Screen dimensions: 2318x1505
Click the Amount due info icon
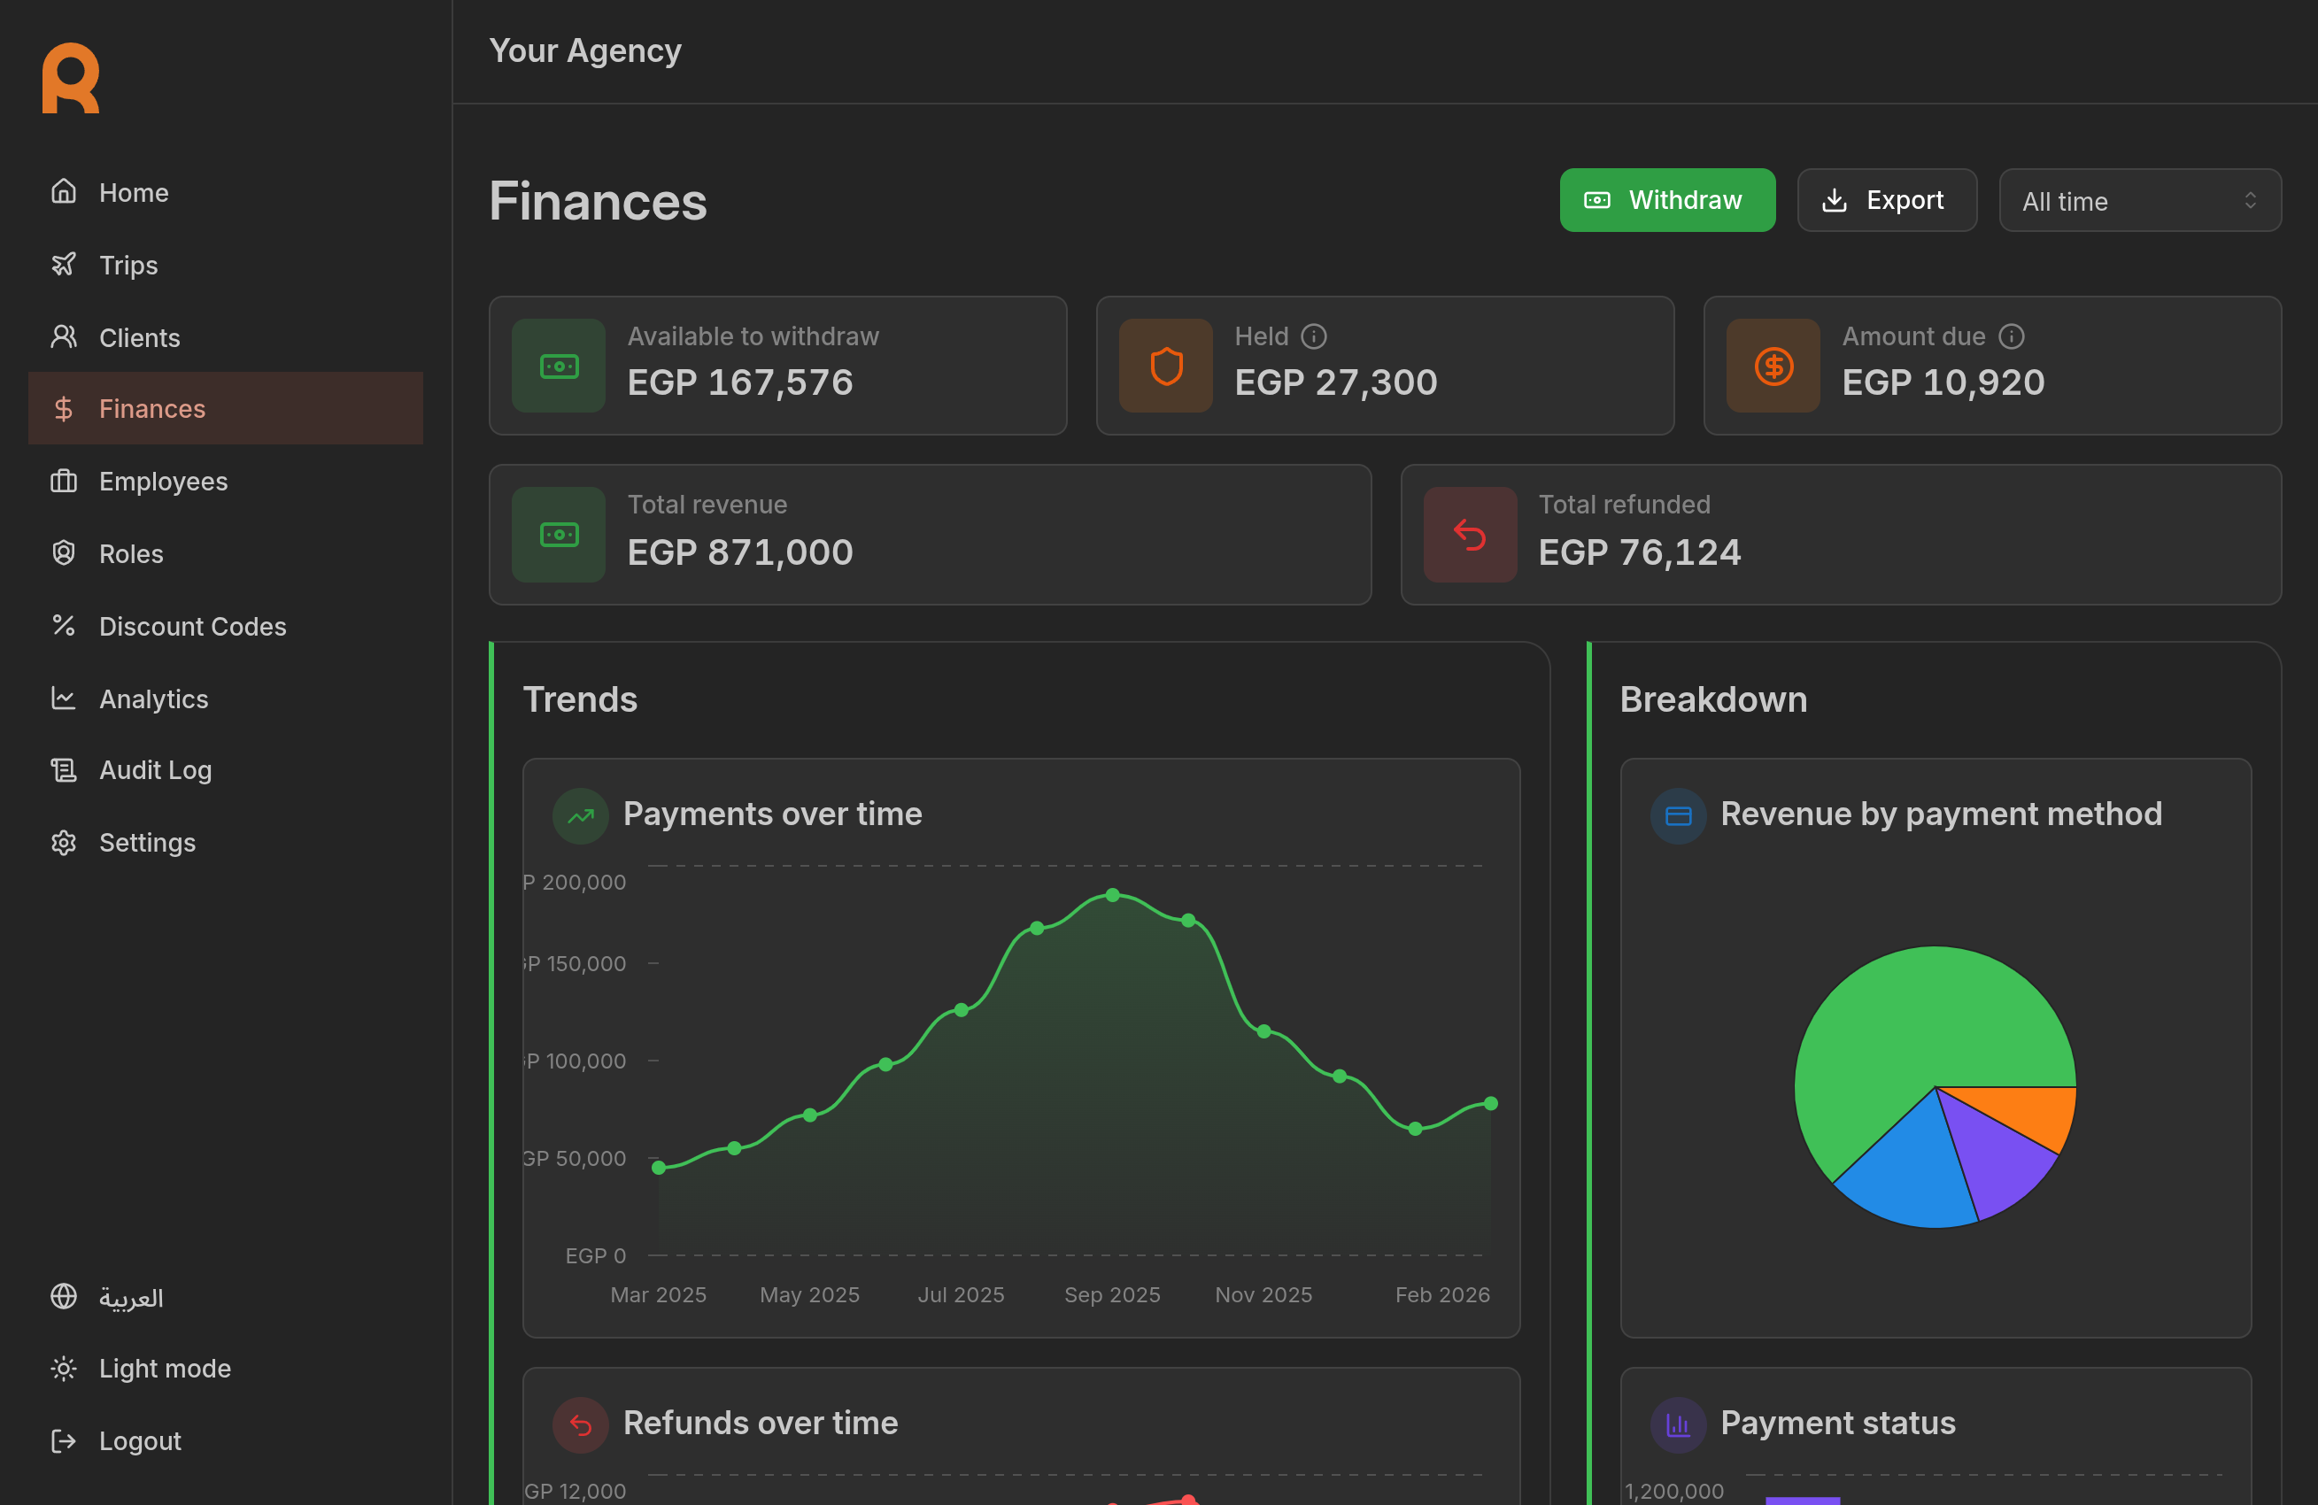(2012, 337)
